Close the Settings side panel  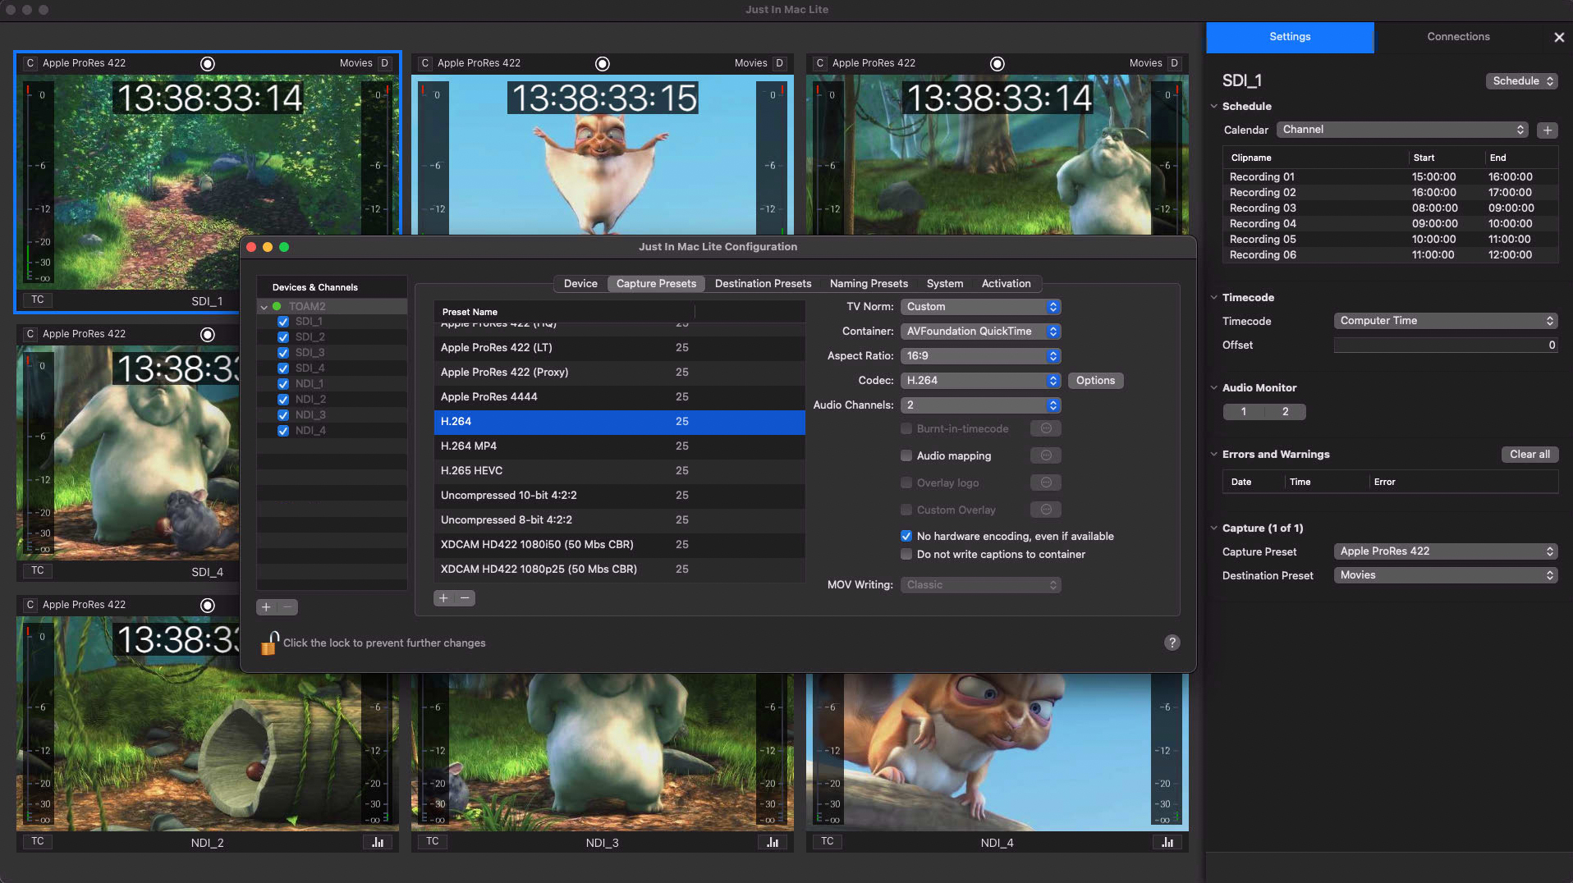[1558, 37]
